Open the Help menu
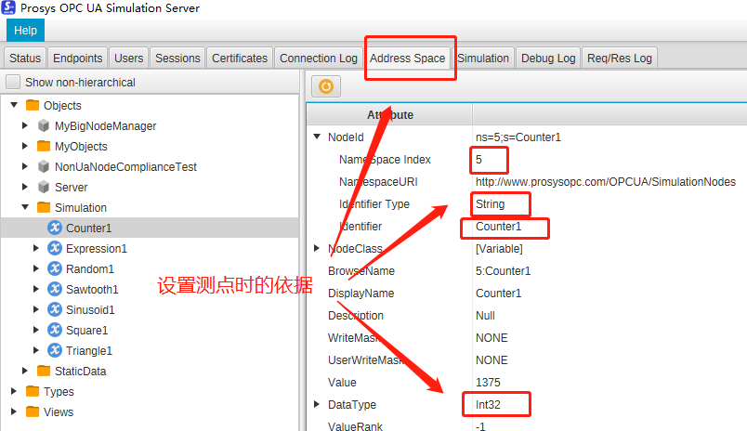747x431 pixels. coord(25,31)
